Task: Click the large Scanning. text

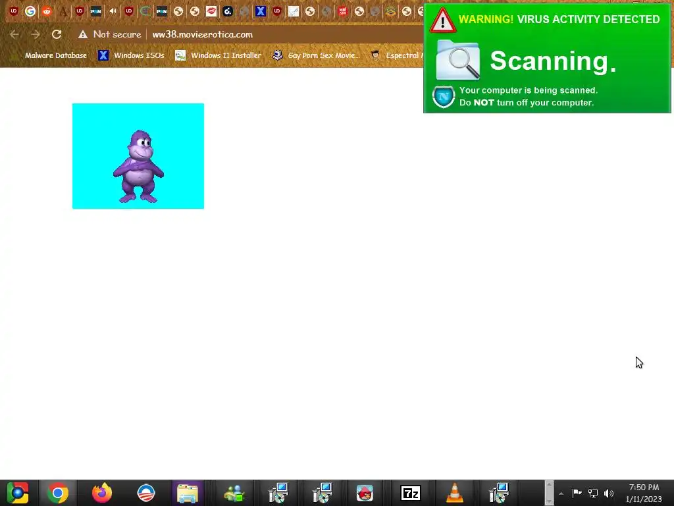Action: point(553,61)
